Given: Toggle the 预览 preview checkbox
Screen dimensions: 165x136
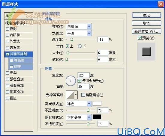Looking at the screenshot, I should pos(139,38).
